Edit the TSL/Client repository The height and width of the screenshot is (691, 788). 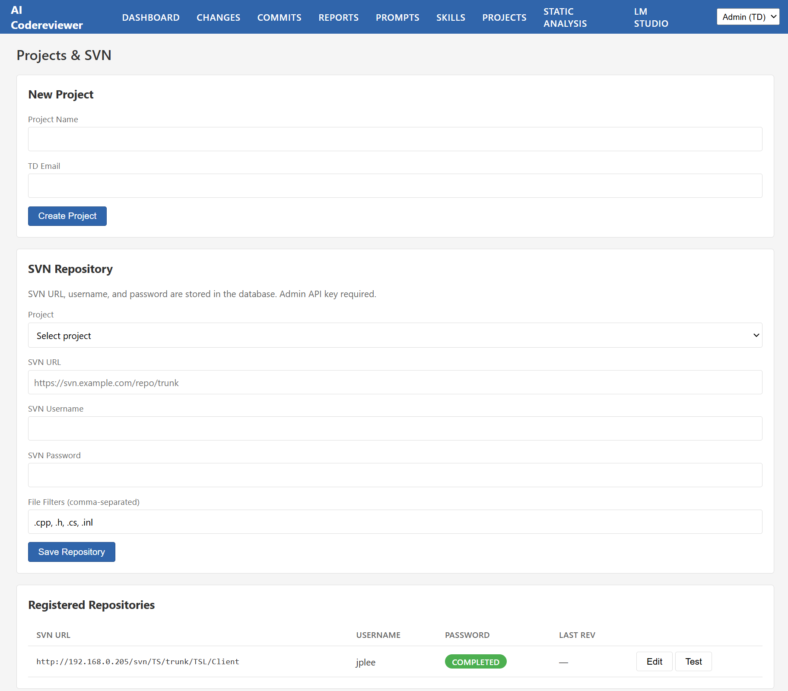pos(654,662)
